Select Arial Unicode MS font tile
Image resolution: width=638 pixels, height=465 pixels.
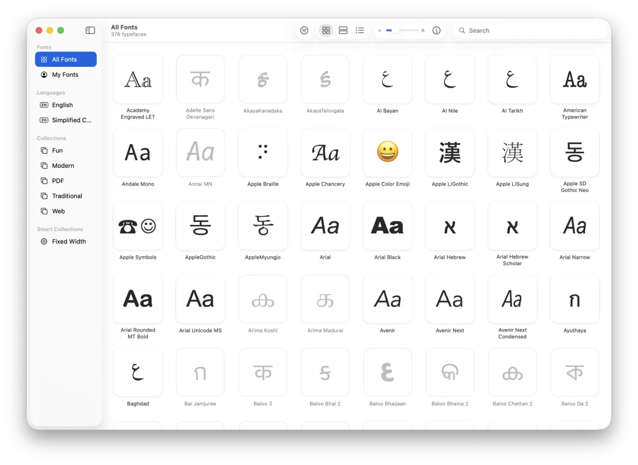coord(200,300)
